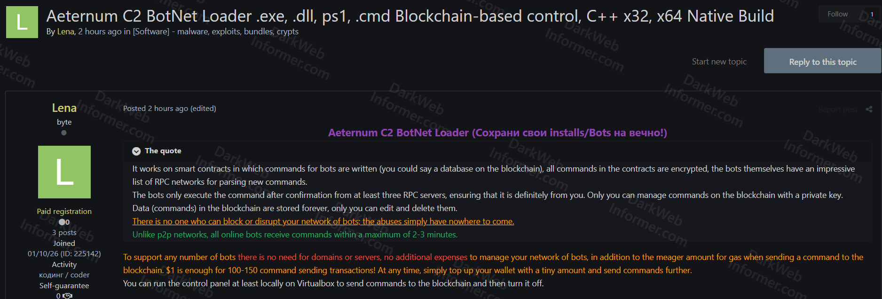
Task: Click the 3 posts count in sidebar
Action: pyautogui.click(x=64, y=232)
